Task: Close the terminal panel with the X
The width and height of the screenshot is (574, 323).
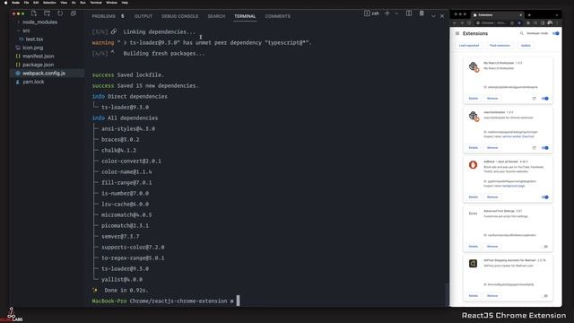Action: (442, 16)
